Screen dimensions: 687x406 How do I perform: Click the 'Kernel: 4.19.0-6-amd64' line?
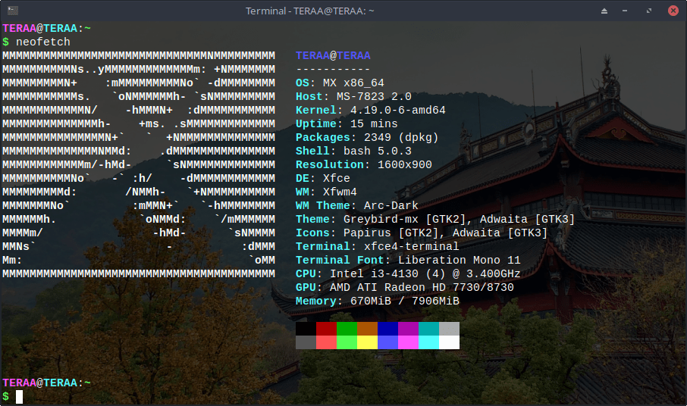pos(371,110)
